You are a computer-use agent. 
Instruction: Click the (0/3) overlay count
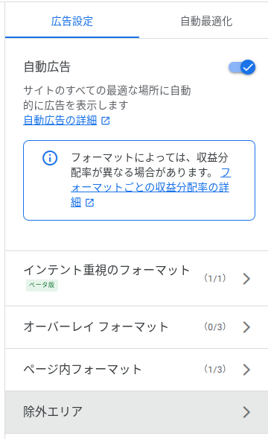[x=215, y=326]
